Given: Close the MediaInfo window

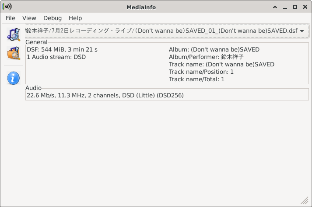Looking at the screenshot, I should (x=305, y=7).
